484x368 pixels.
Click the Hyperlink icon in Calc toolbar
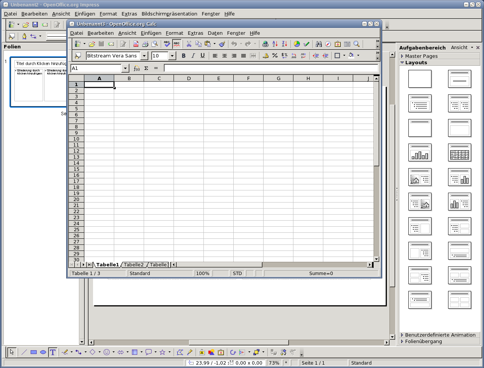[x=265, y=44]
